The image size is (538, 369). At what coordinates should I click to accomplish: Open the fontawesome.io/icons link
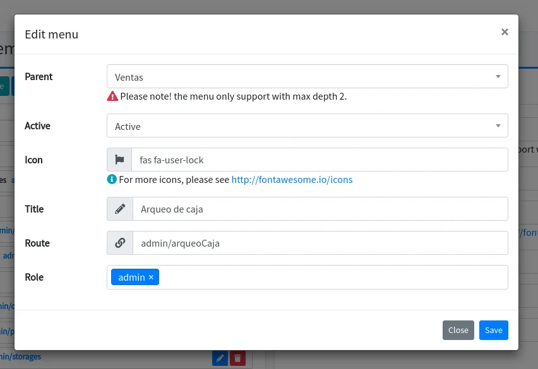292,180
